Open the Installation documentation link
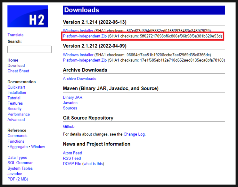Image resolution: width=238 pixels, height=187 pixels. coord(17,93)
